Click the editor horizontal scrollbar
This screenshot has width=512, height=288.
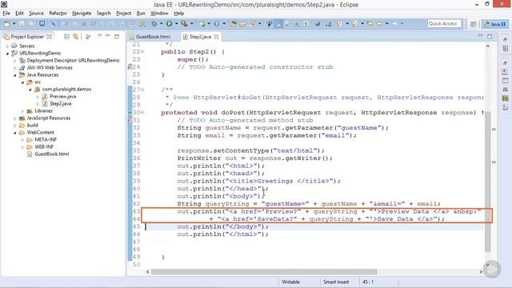[264, 272]
